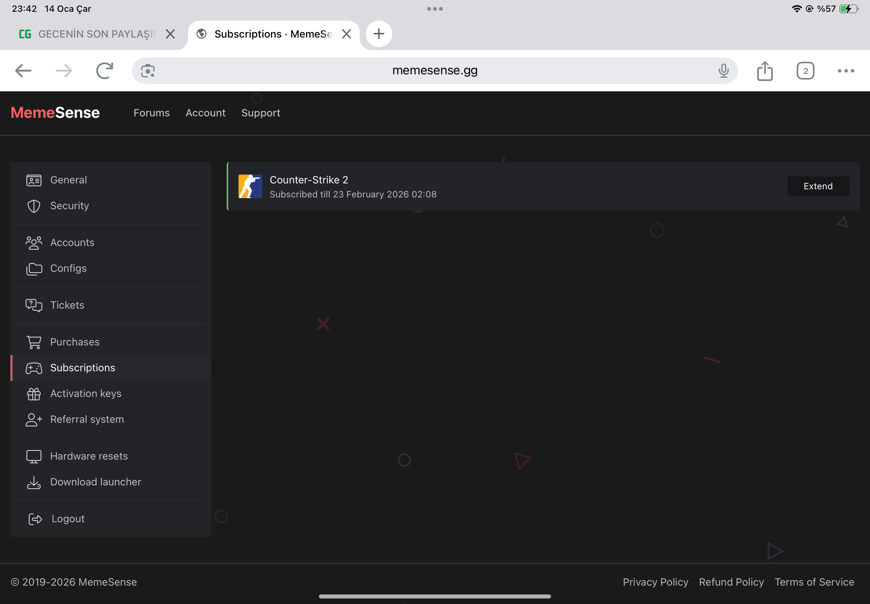Click the Accounts people icon
Image resolution: width=870 pixels, height=604 pixels.
point(34,243)
